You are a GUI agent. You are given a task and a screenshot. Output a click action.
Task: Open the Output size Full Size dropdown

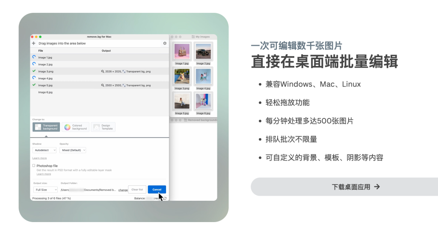(x=45, y=190)
